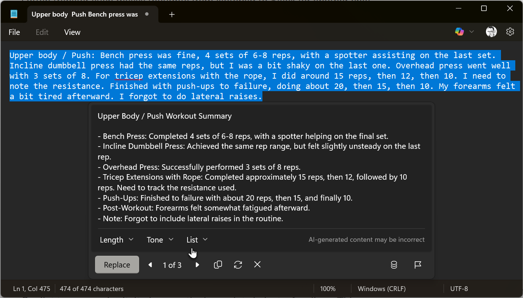The width and height of the screenshot is (523, 298).
Task: Select the 'Upper body Push Bench press was' tab
Action: (x=85, y=14)
